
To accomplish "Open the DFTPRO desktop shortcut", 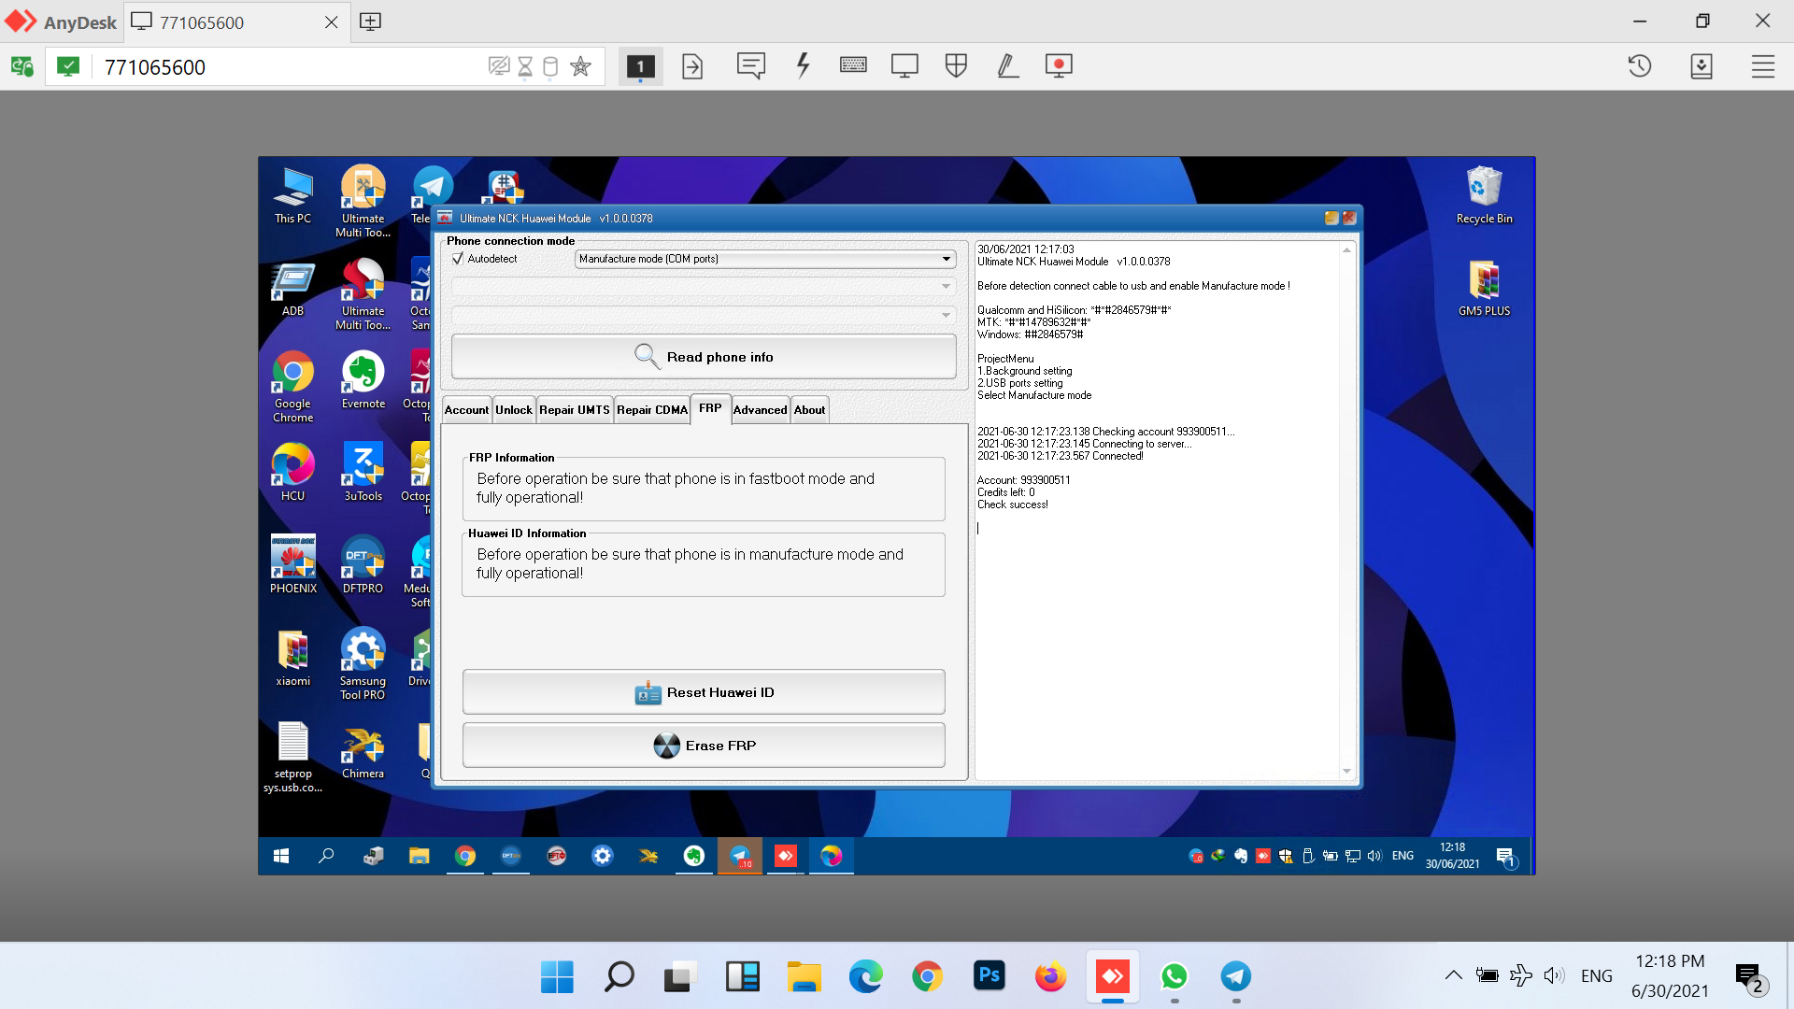I will [x=363, y=565].
